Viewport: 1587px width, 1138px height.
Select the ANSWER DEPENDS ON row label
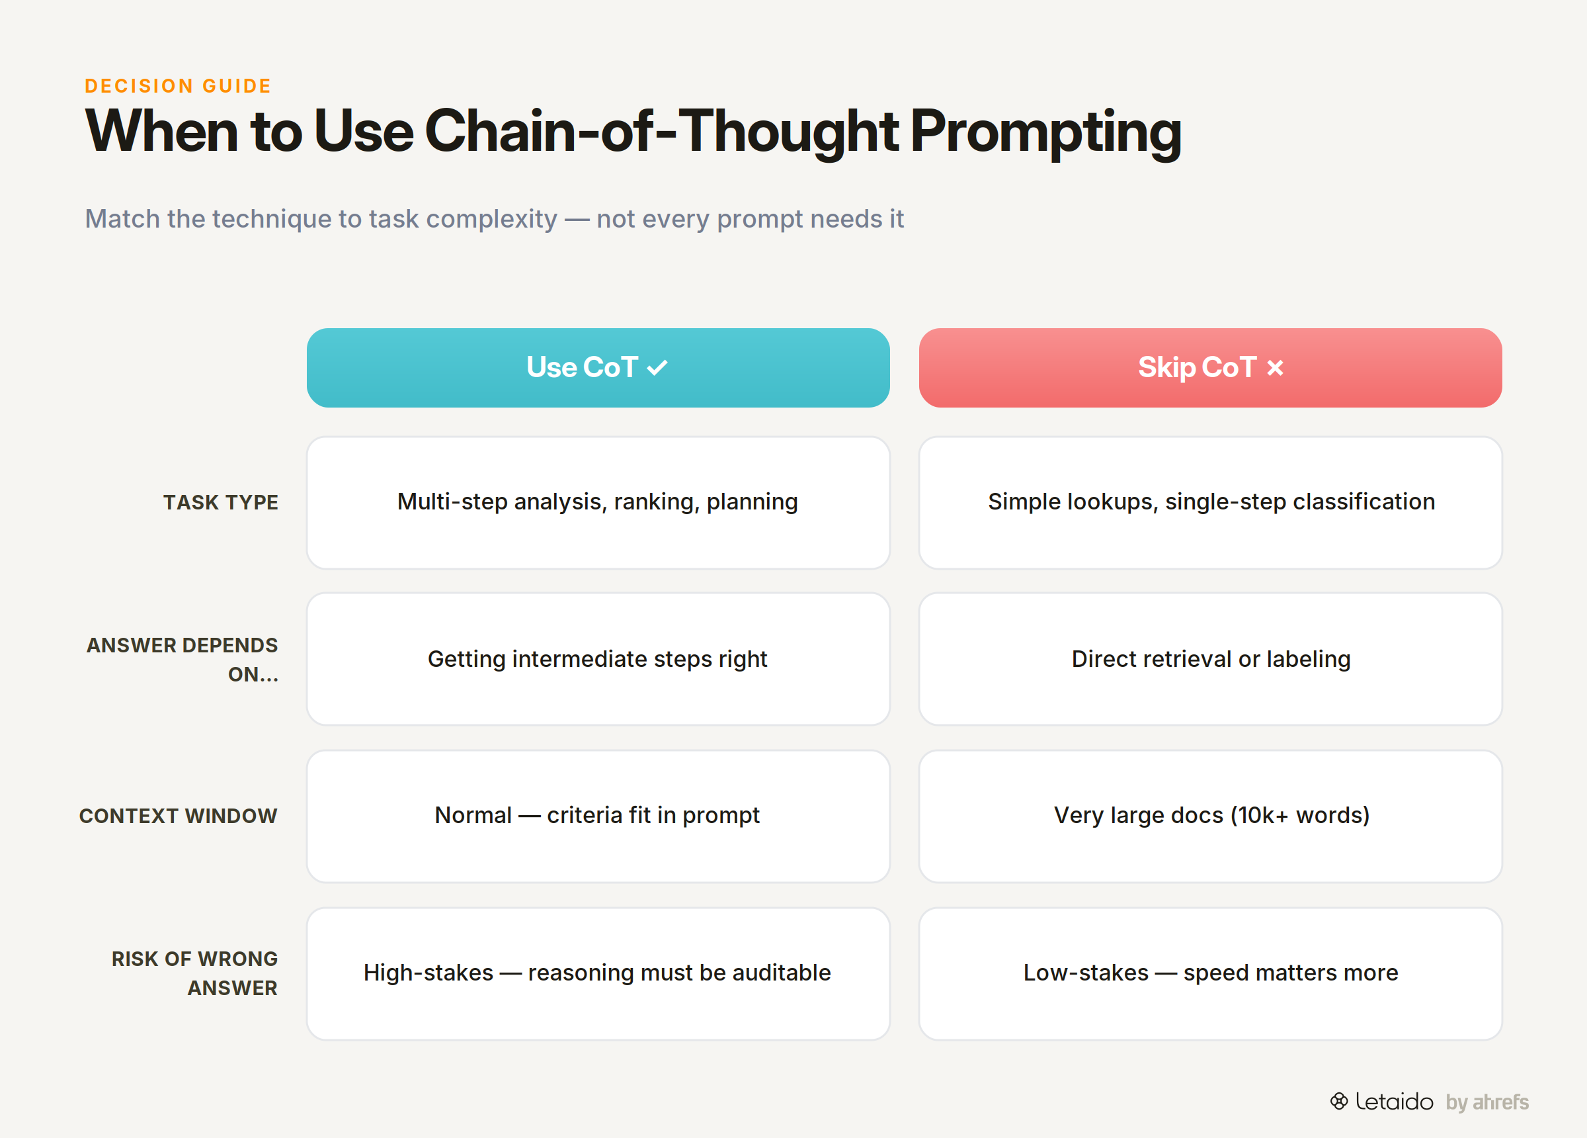click(x=183, y=660)
